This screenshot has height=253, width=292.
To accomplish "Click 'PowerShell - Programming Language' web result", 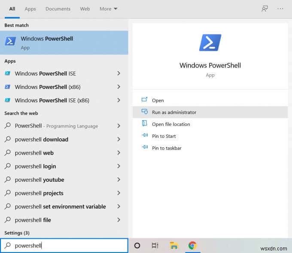I will click(x=56, y=126).
